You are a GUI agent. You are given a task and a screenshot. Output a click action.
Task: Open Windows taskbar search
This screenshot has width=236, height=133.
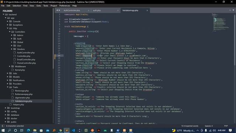[x=9, y=130]
